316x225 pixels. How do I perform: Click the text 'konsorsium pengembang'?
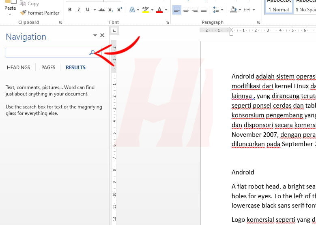267,115
